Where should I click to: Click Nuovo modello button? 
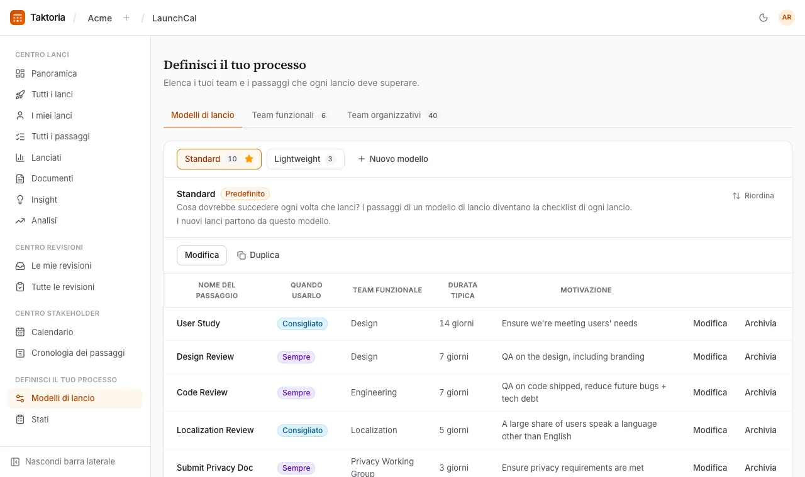click(393, 159)
